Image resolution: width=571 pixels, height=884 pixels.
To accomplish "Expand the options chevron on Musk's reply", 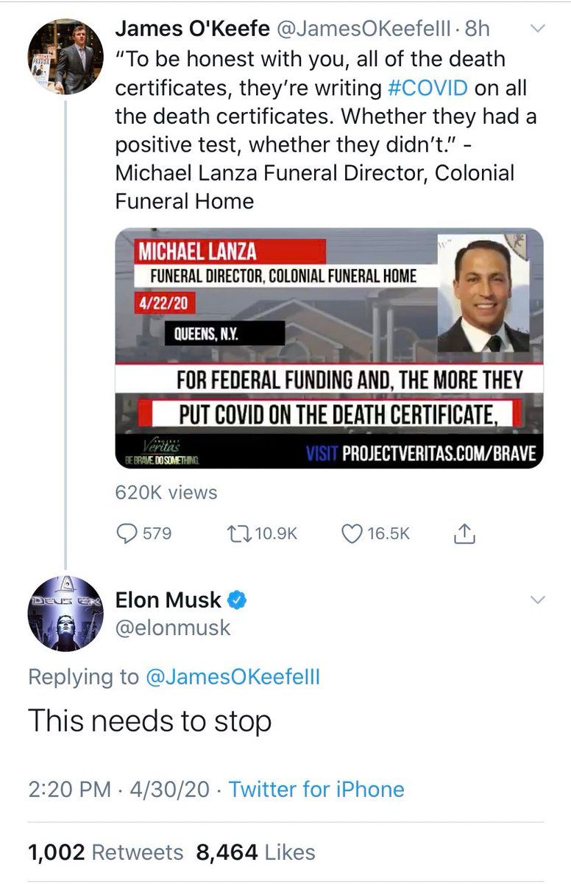I will coord(538,601).
